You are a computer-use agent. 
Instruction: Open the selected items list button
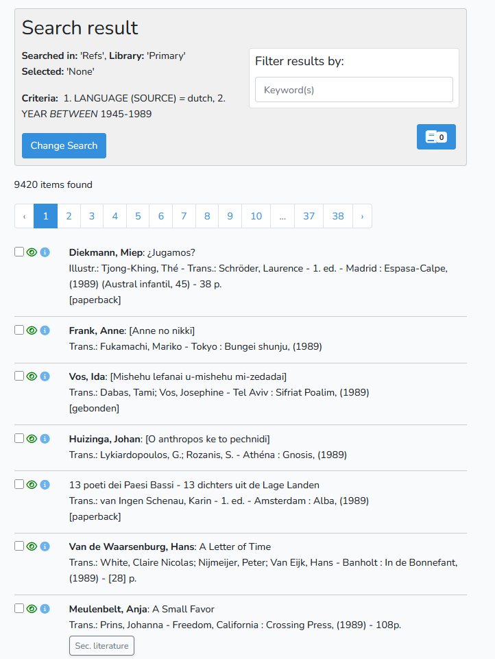point(436,136)
